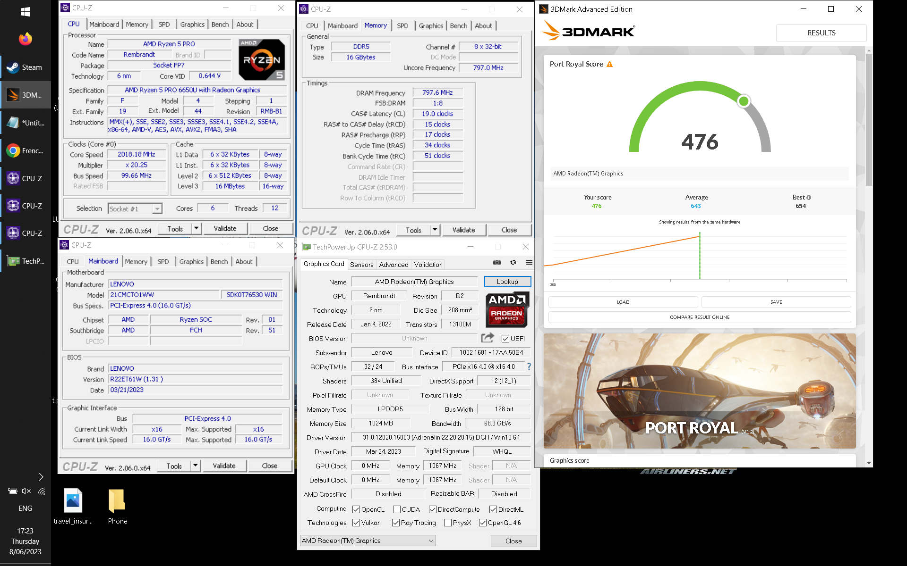Toggle the DirectCompute checkbox
This screenshot has width=907, height=566.
433,509
